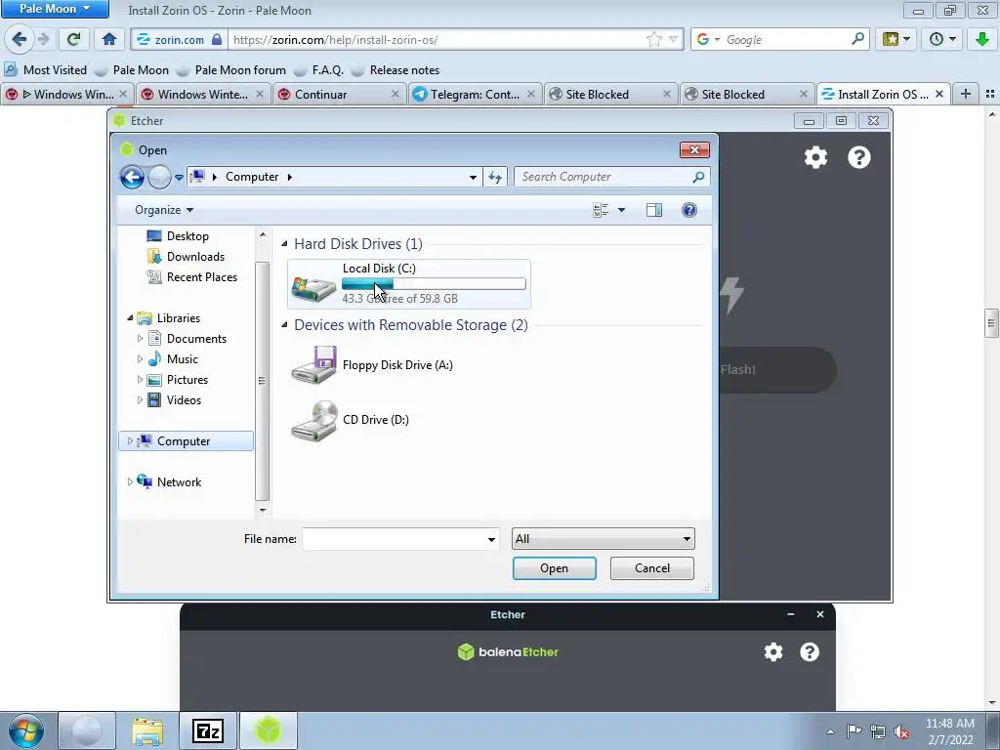Viewport: 1000px width, 750px height.
Task: Collapse the Libraries tree node
Action: 130,317
